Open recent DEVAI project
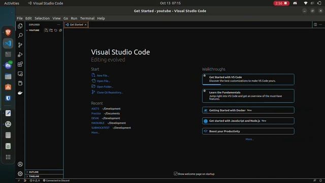Image resolution: width=325 pixels, height=183 pixels. 95,118
